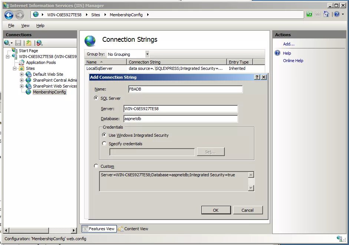Open the Group by dropdown
Image resolution: width=349 pixels, height=245 pixels.
click(x=147, y=54)
